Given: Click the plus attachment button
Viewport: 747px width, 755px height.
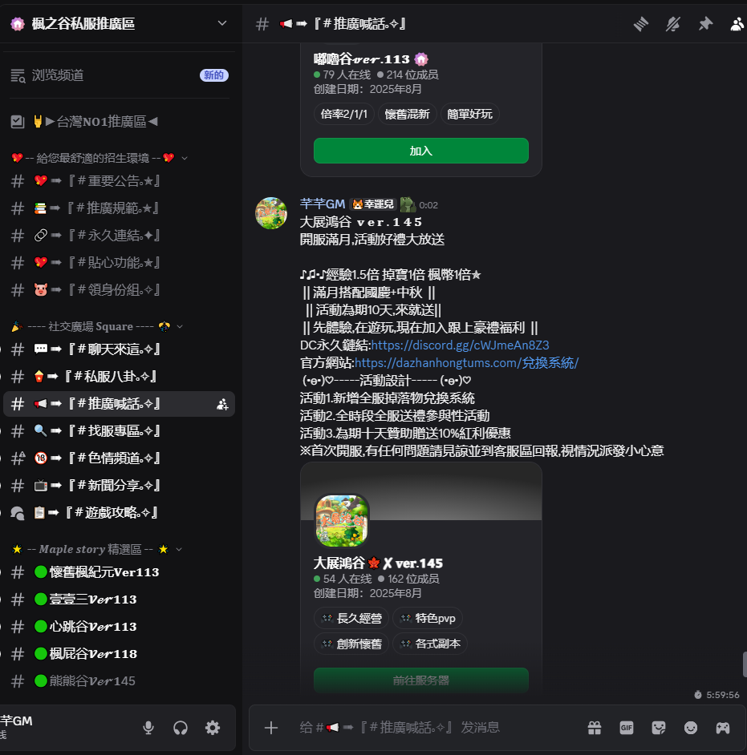Looking at the screenshot, I should pyautogui.click(x=271, y=728).
